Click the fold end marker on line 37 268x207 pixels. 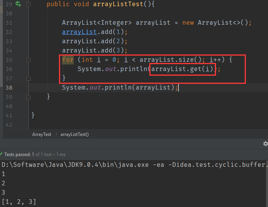click(x=29, y=78)
